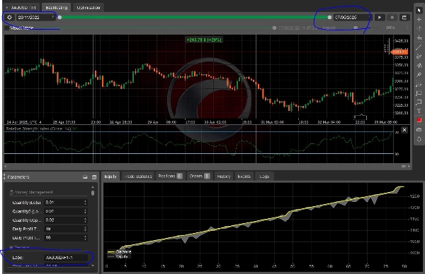The width and height of the screenshot is (425, 274).
Task: Click the chart snapshot camera icon
Action: tap(419, 130)
